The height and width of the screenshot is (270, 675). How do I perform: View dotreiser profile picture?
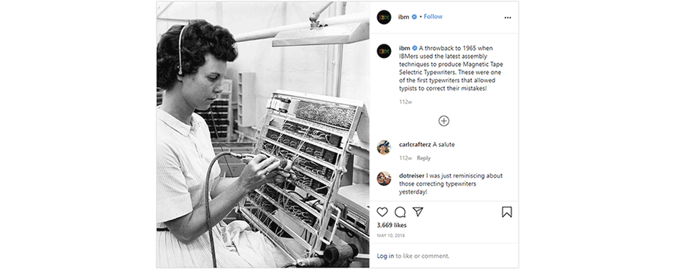click(384, 178)
